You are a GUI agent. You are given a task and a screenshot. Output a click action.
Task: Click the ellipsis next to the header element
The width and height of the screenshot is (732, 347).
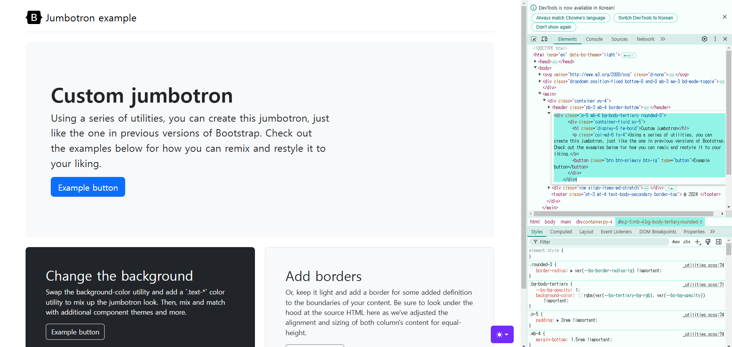click(647, 108)
